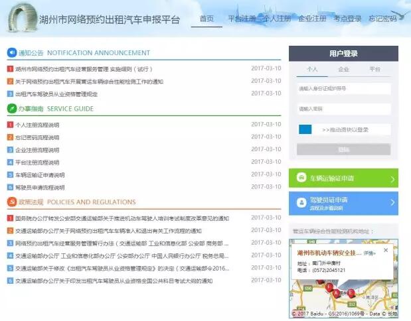Click the green 办事指南 section icon
Screen dimensions: 411x321
click(11, 108)
